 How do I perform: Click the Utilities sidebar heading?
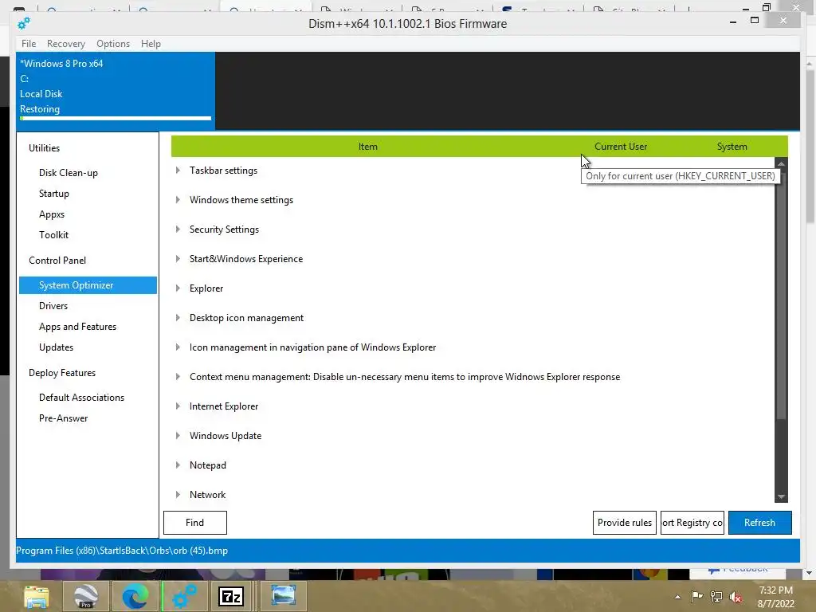45,148
